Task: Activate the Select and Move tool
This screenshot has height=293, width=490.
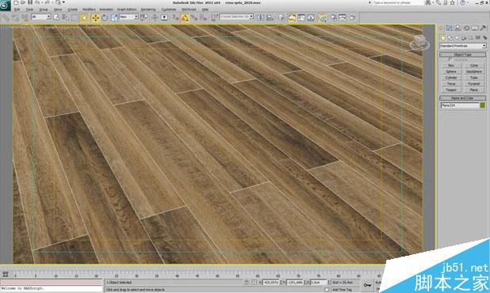Action: click(x=95, y=17)
